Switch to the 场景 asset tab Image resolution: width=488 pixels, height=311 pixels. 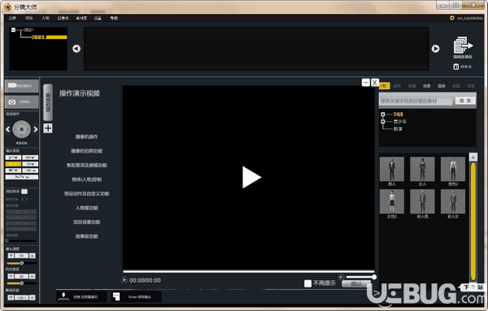pyautogui.click(x=427, y=86)
